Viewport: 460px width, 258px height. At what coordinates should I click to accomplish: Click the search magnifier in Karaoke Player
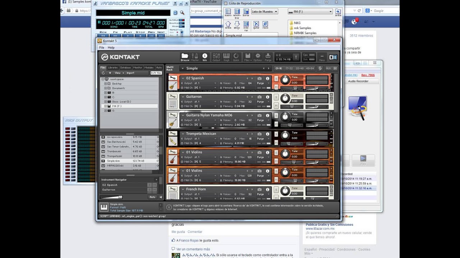182,13
